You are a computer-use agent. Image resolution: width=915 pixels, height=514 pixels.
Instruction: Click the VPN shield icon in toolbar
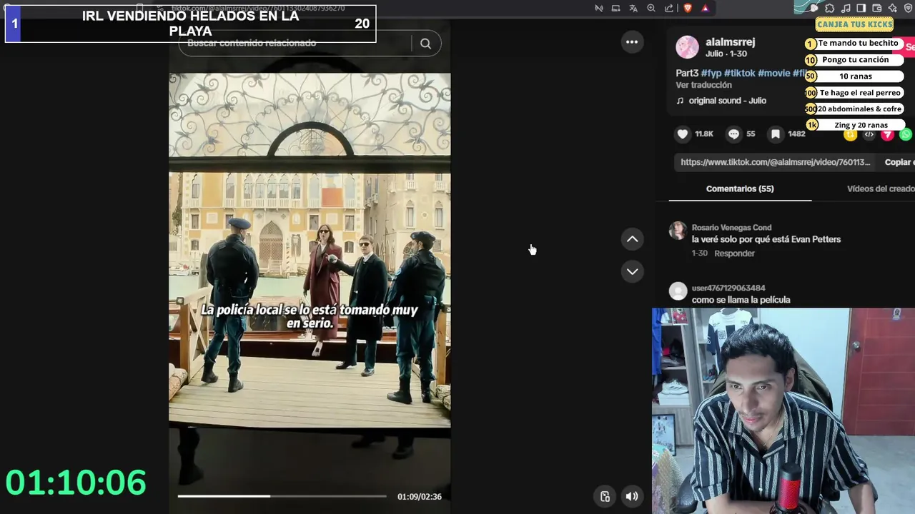click(909, 9)
